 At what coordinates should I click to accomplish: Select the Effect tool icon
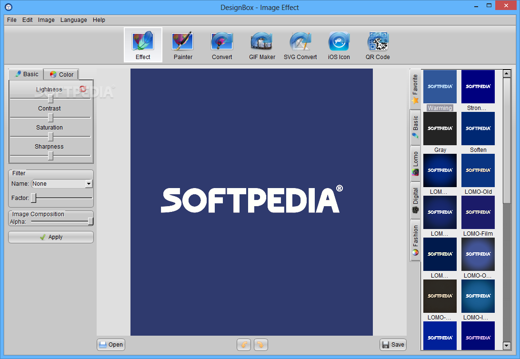(x=143, y=45)
